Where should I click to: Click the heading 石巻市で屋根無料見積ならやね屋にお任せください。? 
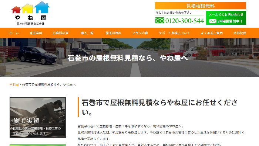point(159,107)
